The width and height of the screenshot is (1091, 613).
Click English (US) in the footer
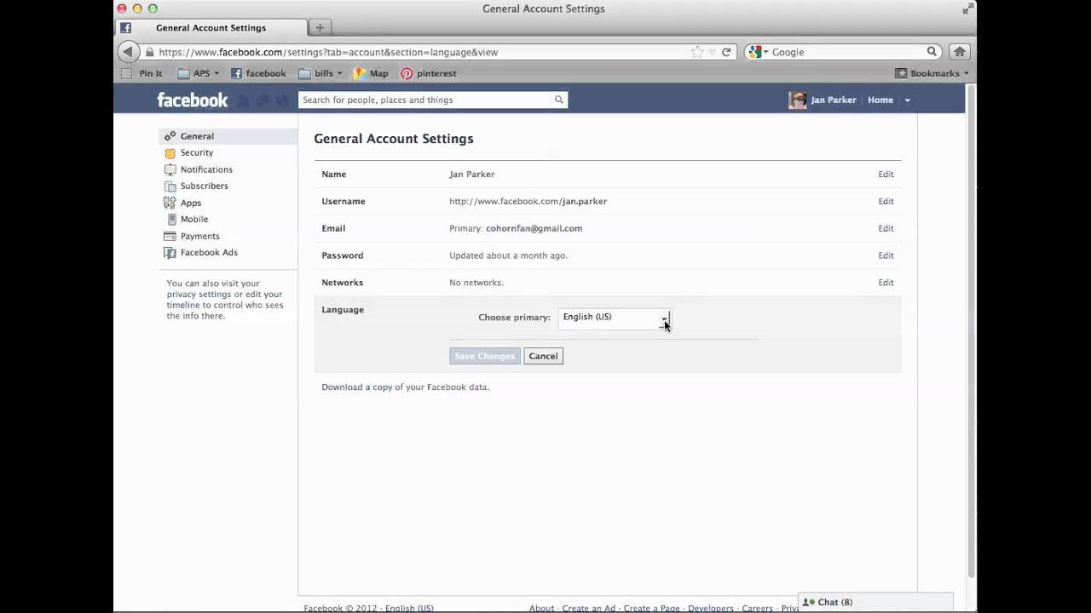pos(409,609)
